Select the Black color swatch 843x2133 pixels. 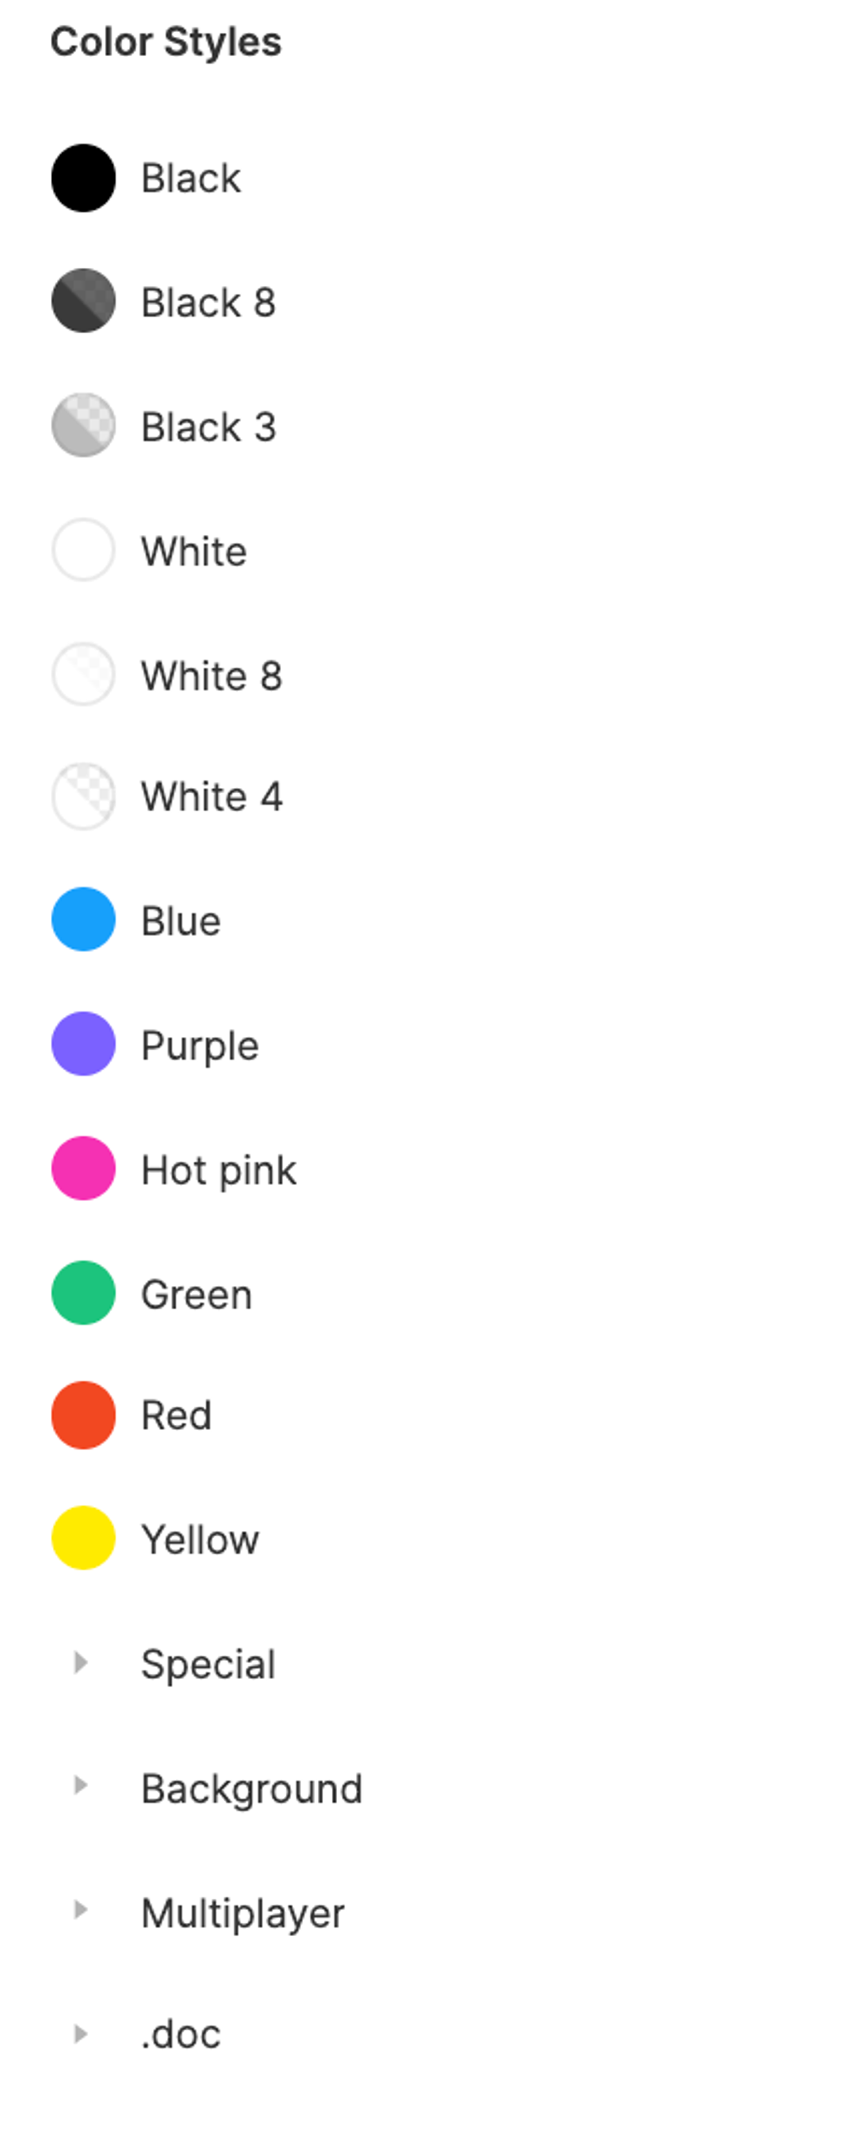(x=83, y=178)
